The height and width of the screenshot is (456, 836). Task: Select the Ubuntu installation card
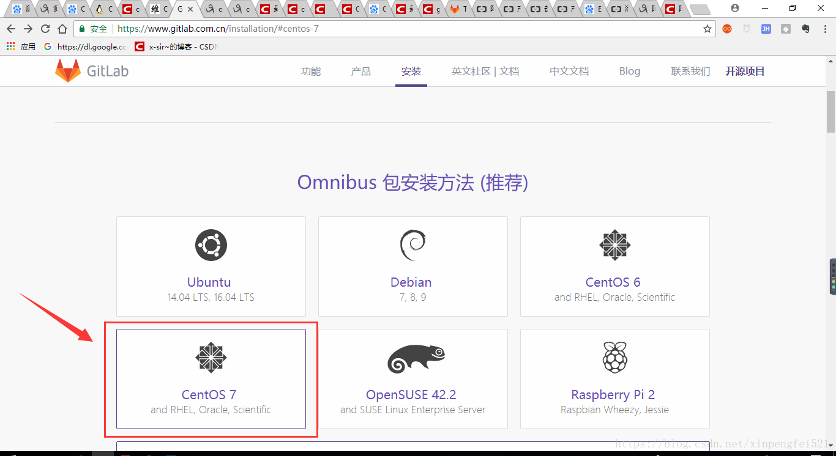click(211, 267)
